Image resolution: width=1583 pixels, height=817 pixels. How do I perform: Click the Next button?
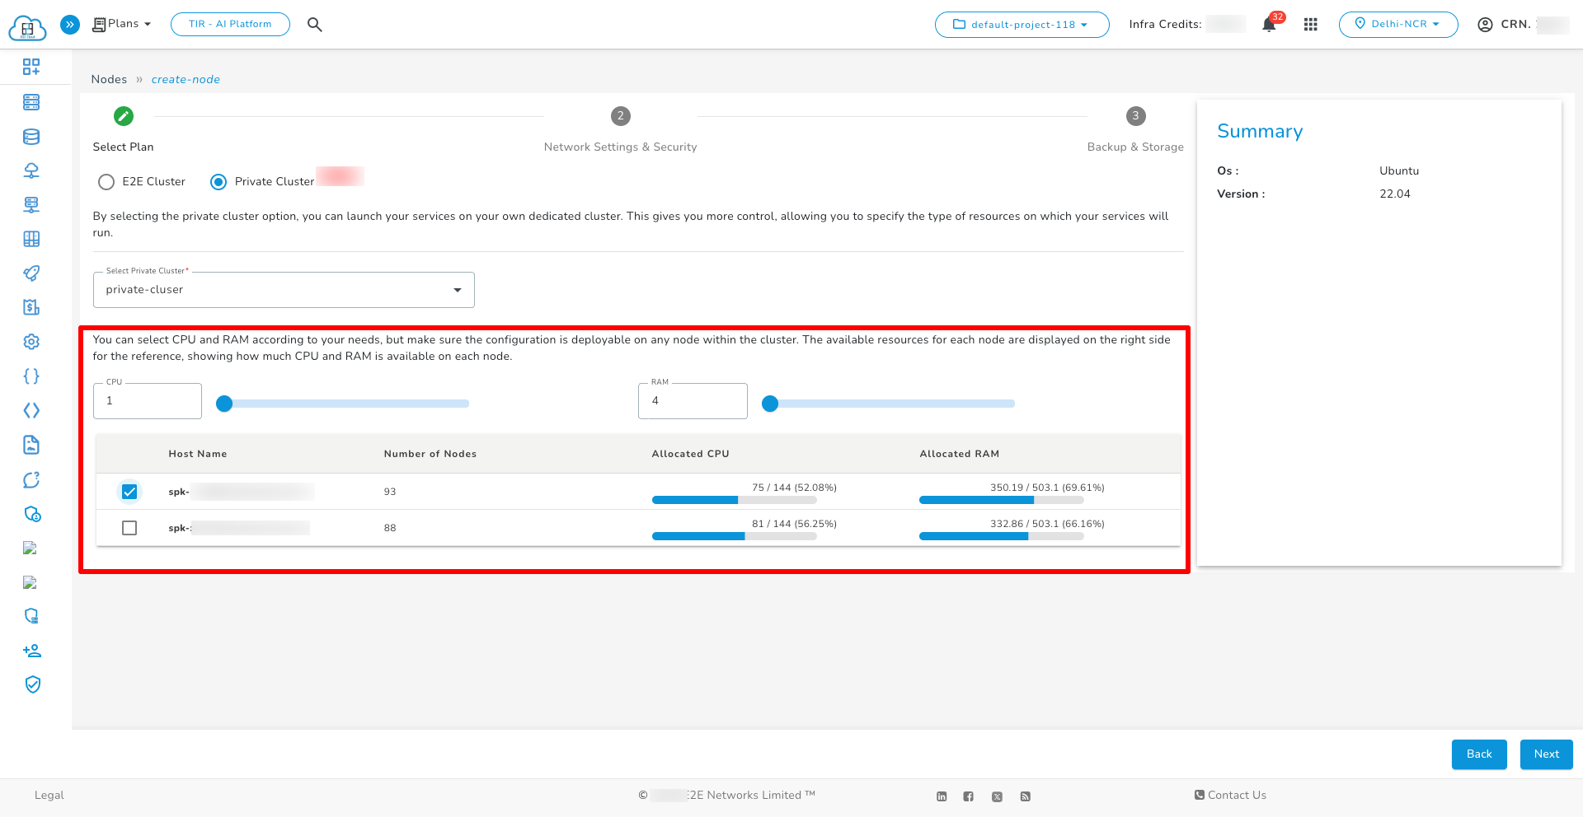tap(1546, 754)
